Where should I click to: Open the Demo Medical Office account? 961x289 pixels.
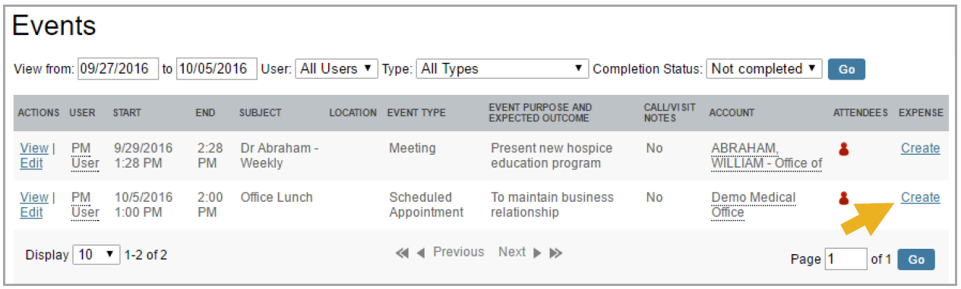[x=753, y=205]
